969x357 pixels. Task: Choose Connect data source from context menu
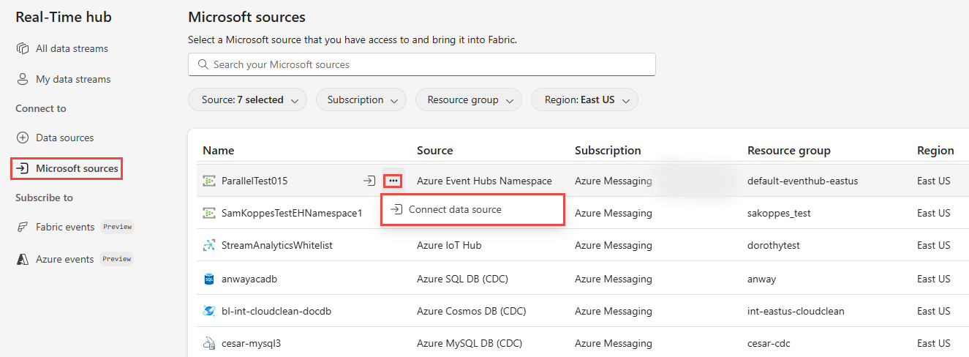(x=472, y=209)
